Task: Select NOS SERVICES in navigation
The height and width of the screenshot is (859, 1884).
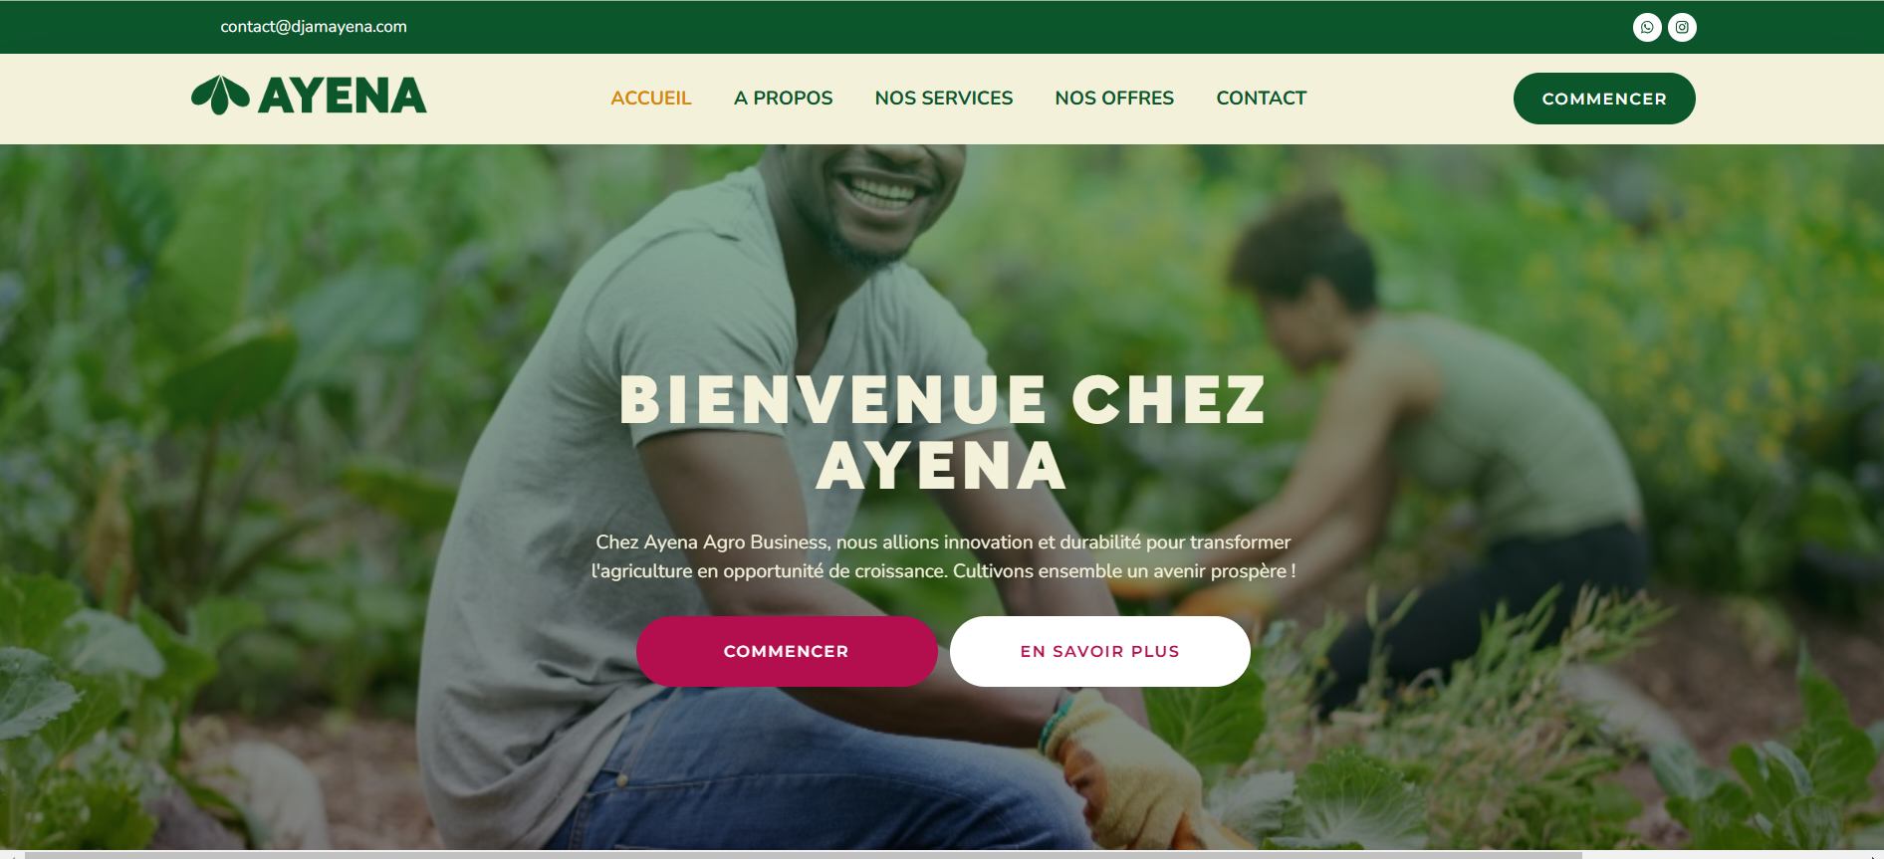Action: 944,98
